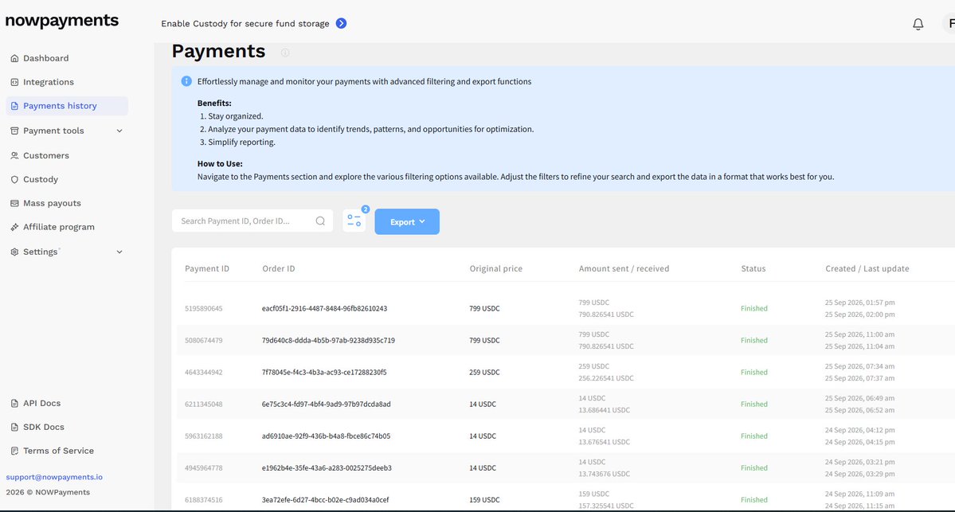The width and height of the screenshot is (955, 512).
Task: Click the nowpayments logo
Action: click(x=62, y=21)
